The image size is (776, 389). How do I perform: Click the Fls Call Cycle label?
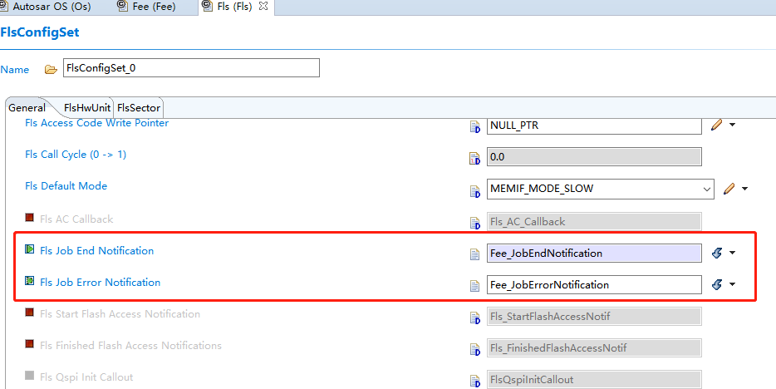(76, 155)
